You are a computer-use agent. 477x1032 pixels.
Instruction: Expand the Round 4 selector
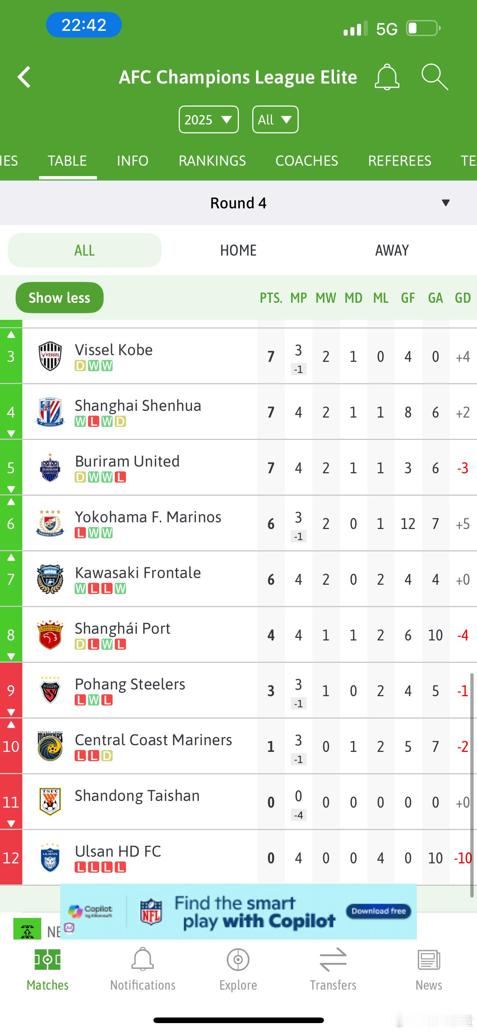pos(238,203)
